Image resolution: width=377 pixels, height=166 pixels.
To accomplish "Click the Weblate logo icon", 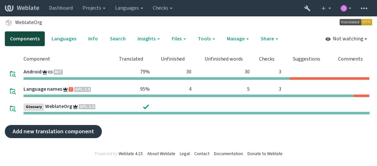I will (9, 8).
